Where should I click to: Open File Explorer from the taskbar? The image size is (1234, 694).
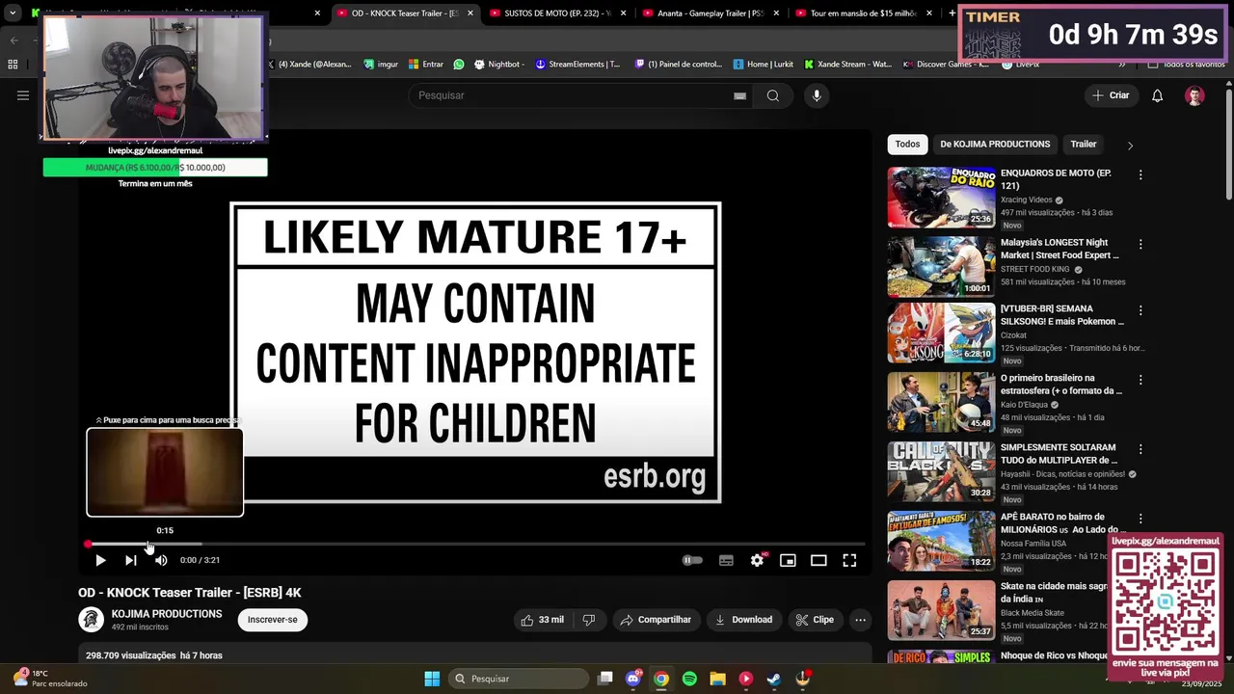(717, 679)
